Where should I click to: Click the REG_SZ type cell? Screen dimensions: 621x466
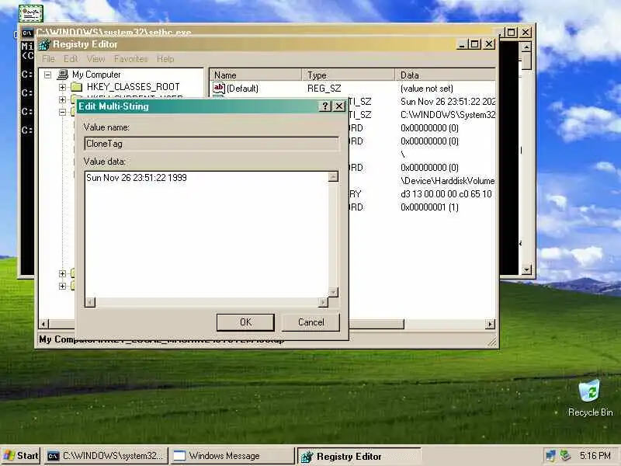(x=324, y=89)
